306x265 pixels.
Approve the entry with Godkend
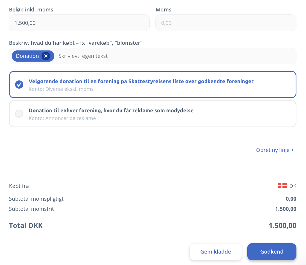272,252
